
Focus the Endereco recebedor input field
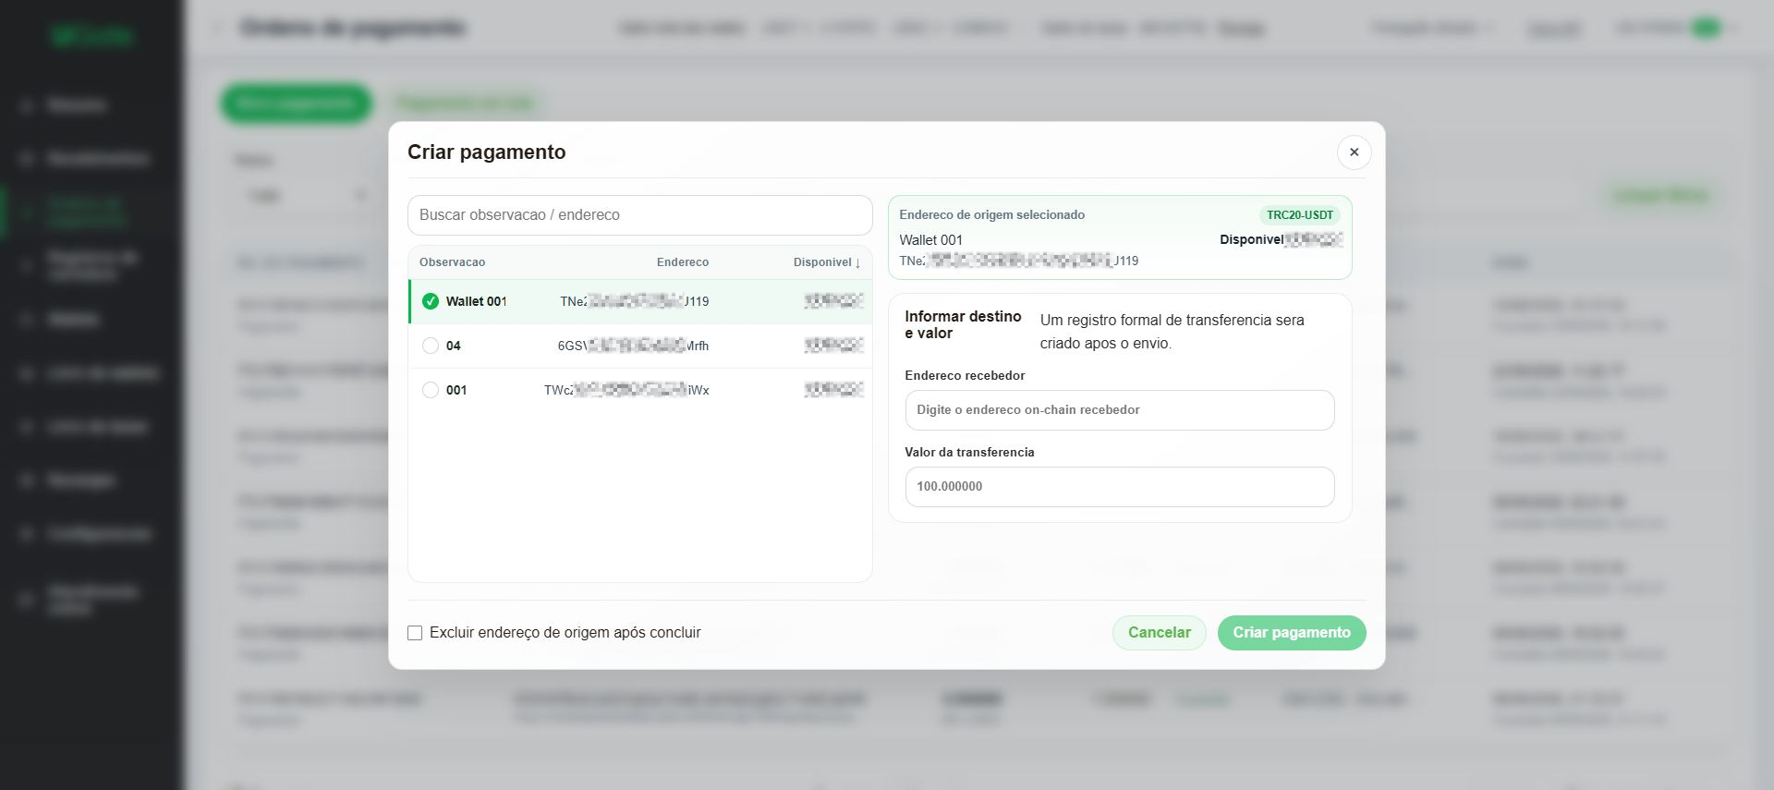[1120, 410]
